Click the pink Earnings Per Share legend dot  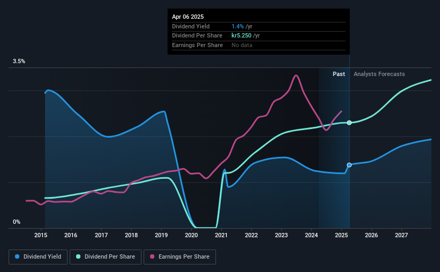[152, 256]
